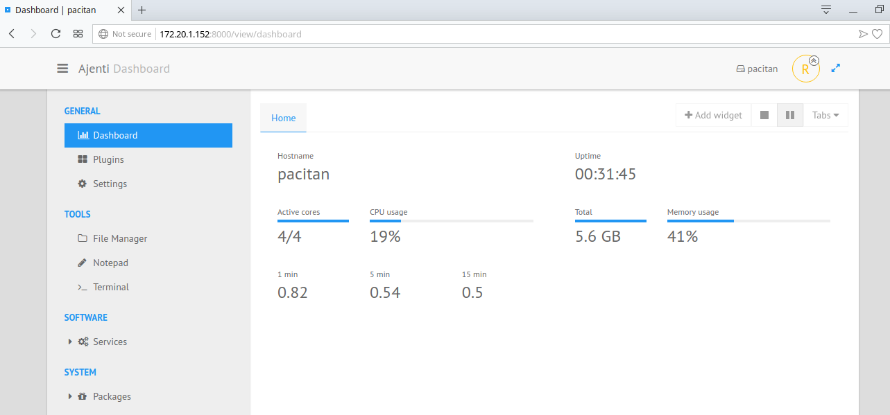Open the browser speed dial grid icon

tap(78, 33)
